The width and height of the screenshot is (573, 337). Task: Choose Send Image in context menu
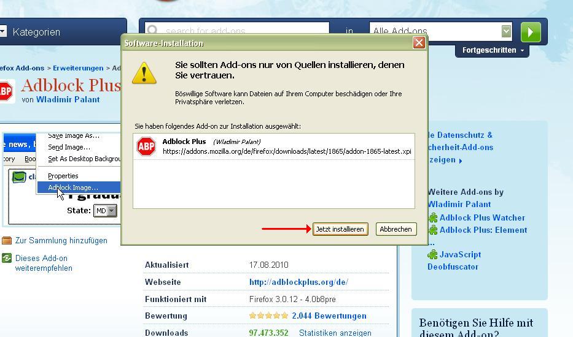pos(69,147)
